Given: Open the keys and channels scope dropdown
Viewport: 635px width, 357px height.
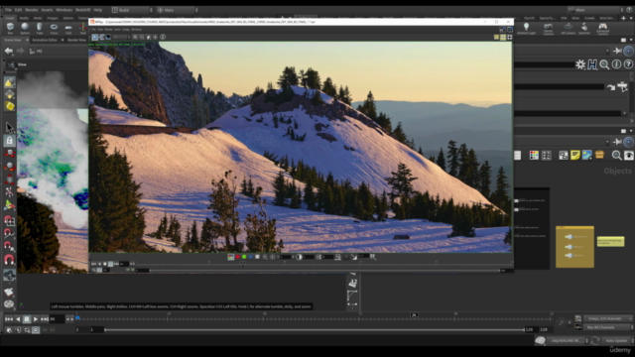Looking at the screenshot, I should [608, 319].
